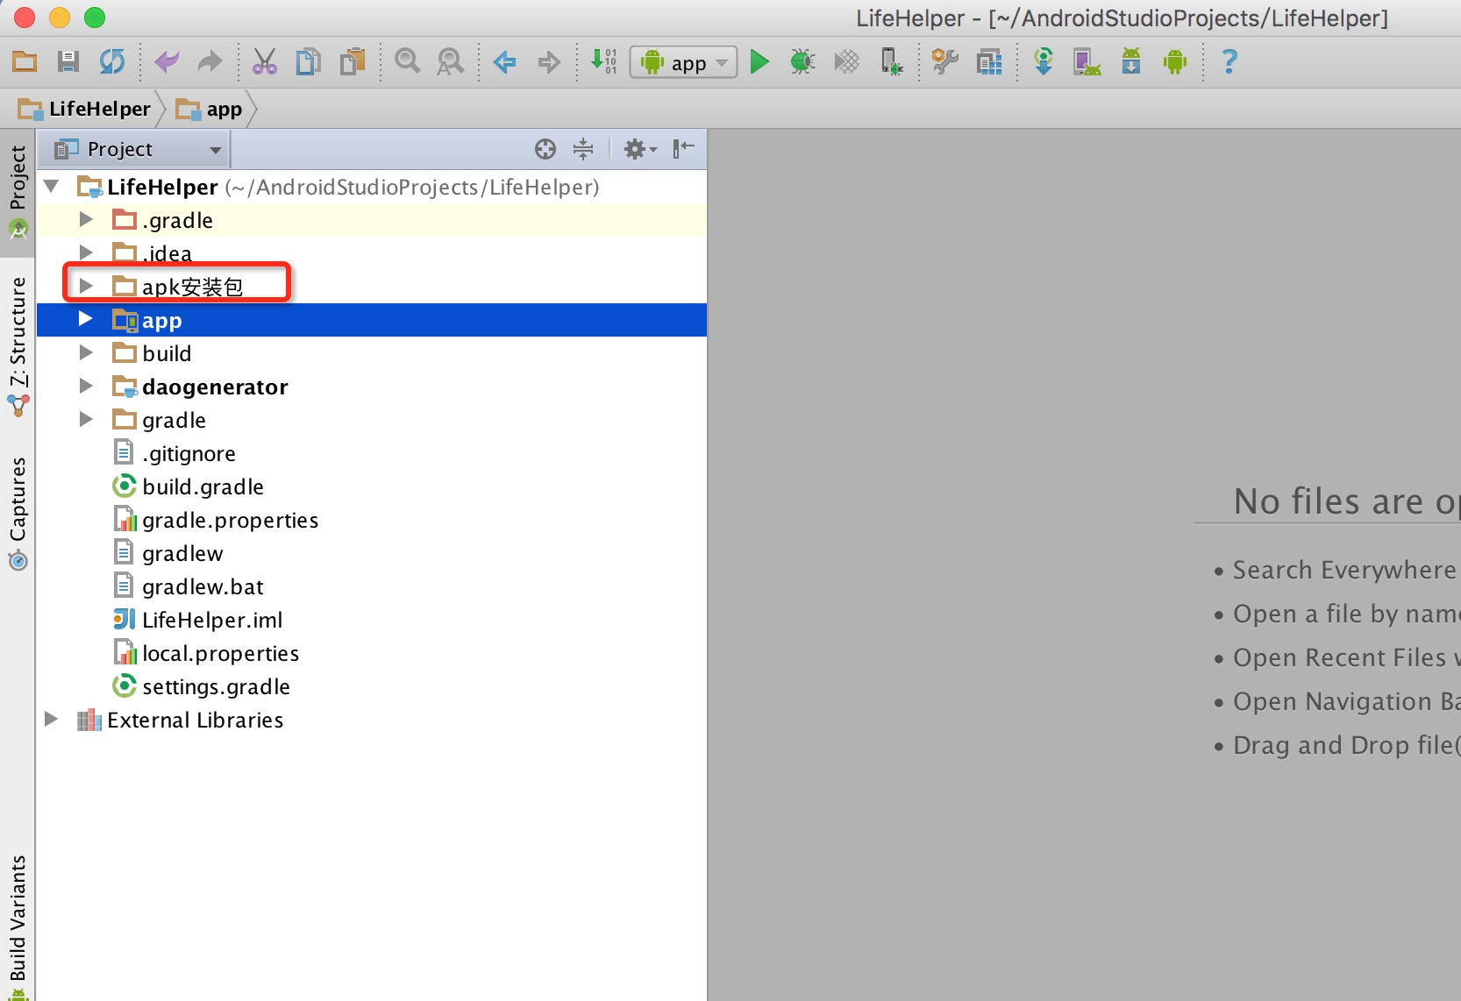Hide the Project tool window
This screenshot has height=1001, width=1461.
click(684, 149)
